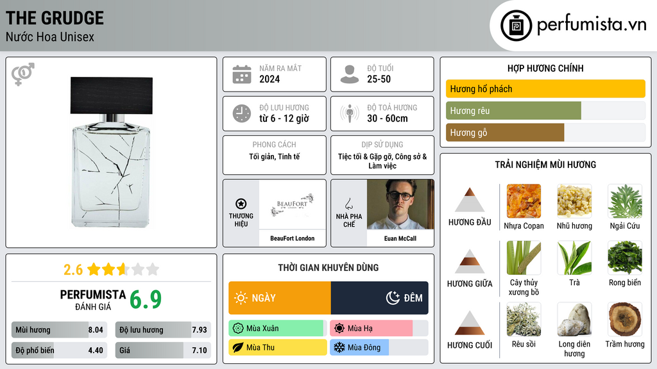
Task: Click the person icon beside Độ tuổi
Action: point(350,74)
